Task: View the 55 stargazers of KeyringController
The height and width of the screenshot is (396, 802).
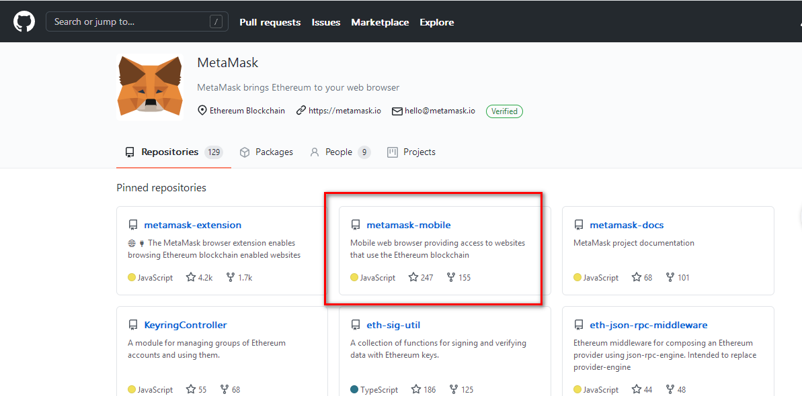Action: click(196, 389)
